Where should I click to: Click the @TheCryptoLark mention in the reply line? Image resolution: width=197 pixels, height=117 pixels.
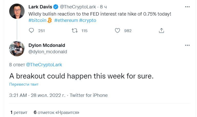44,65
